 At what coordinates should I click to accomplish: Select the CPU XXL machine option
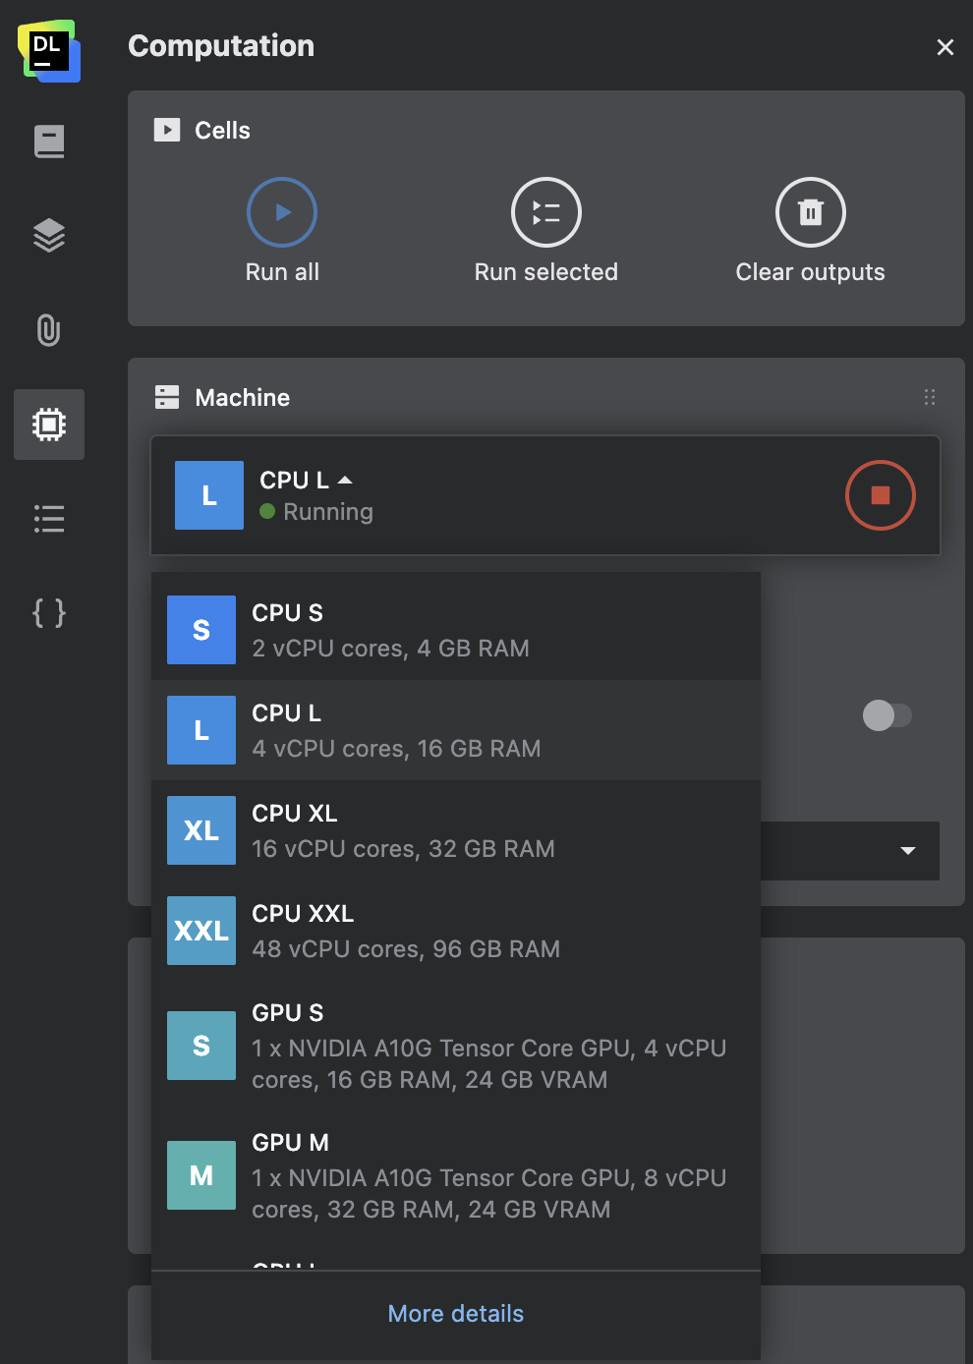(406, 930)
